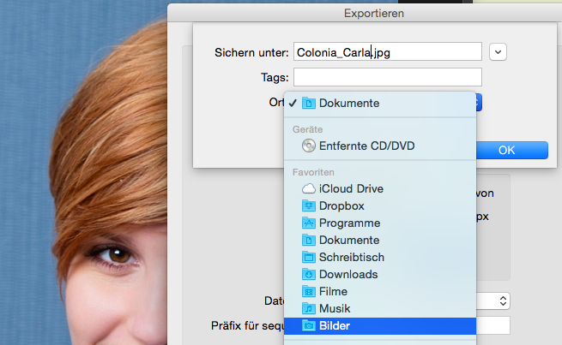The width and height of the screenshot is (562, 345).
Task: Click the Downloads folder icon
Action: (309, 274)
